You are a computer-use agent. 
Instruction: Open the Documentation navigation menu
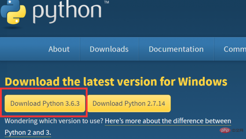pos(176,49)
